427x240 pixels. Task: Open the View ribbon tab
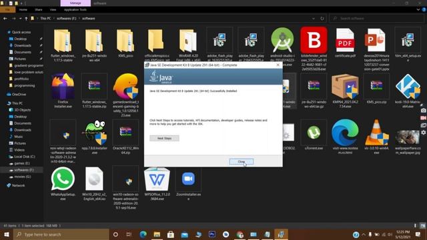click(x=53, y=10)
